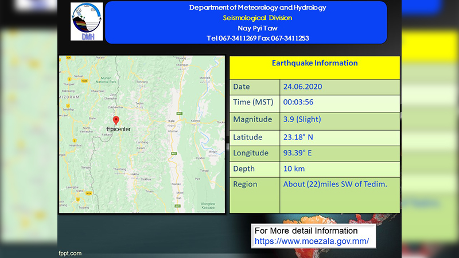Image resolution: width=459 pixels, height=258 pixels.
Task: Click the DMH logo icon
Action: point(87,22)
